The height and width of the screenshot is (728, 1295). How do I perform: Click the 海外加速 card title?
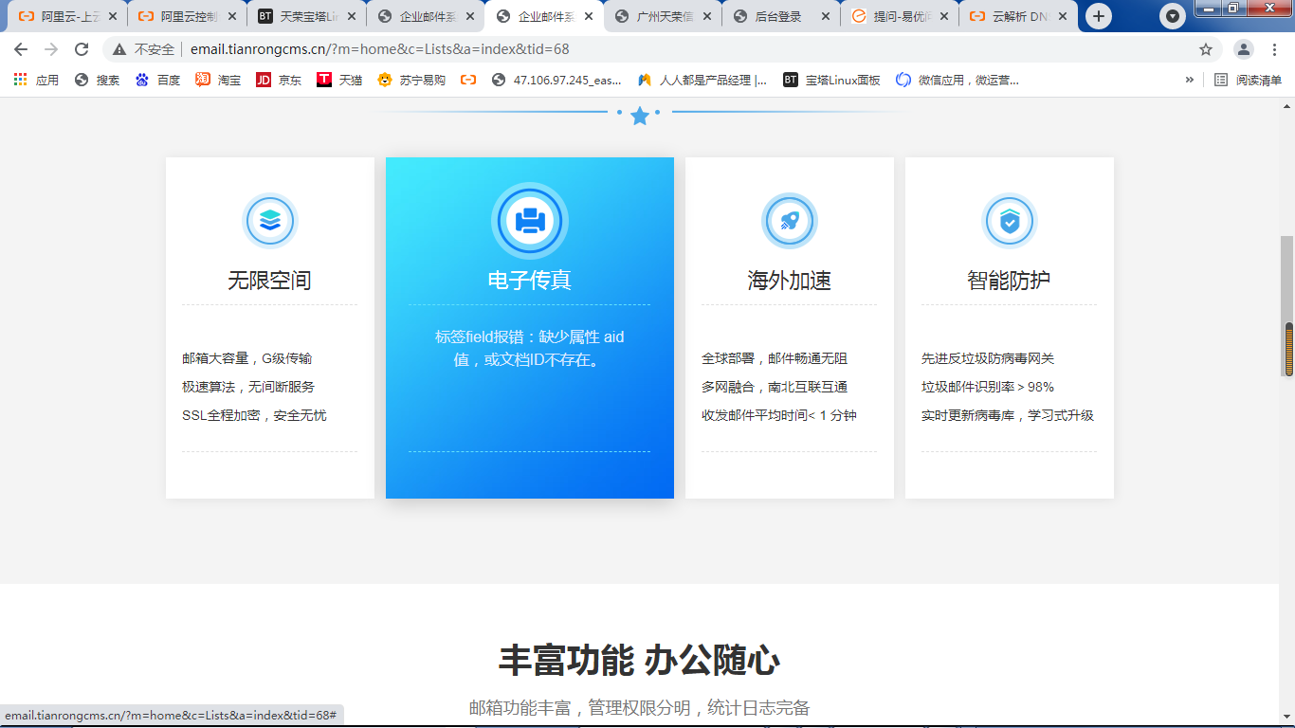point(789,281)
